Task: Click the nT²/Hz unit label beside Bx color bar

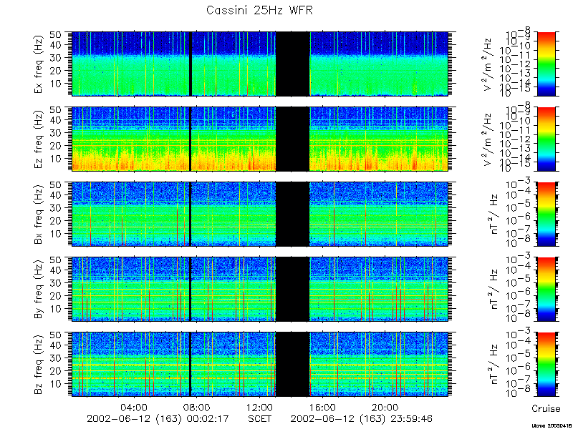Action: click(x=494, y=214)
